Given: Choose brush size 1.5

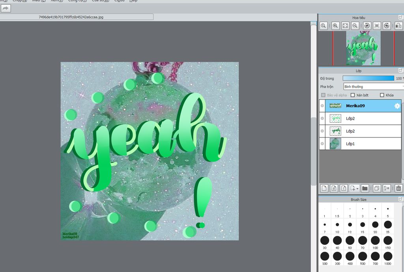Looking at the screenshot, I should [x=337, y=212].
